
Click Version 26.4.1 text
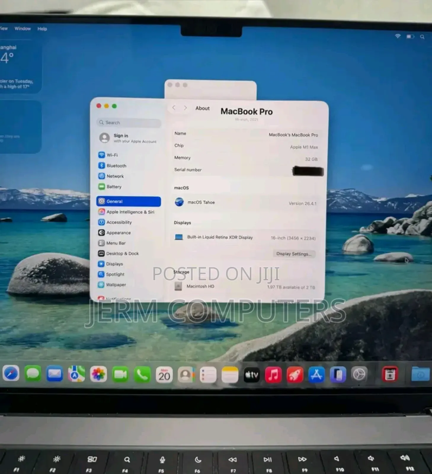click(303, 204)
